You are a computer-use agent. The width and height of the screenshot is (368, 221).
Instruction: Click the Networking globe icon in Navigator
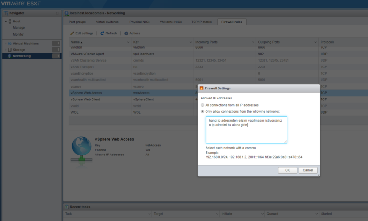(x=10, y=56)
